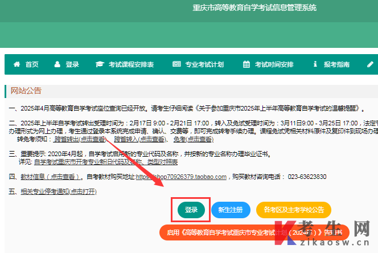Click announcement two about 转出受理时间
The image size is (378, 253).
(x=194, y=127)
